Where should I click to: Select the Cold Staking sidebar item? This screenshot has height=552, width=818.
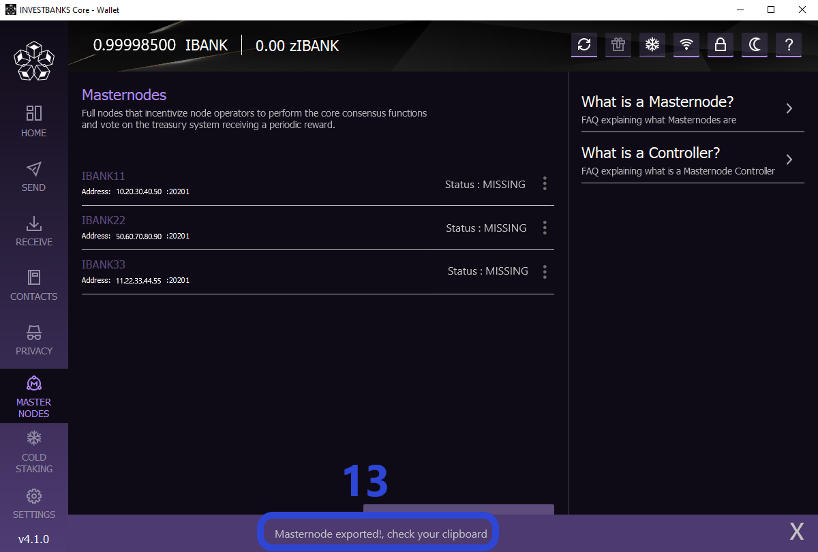(33, 451)
